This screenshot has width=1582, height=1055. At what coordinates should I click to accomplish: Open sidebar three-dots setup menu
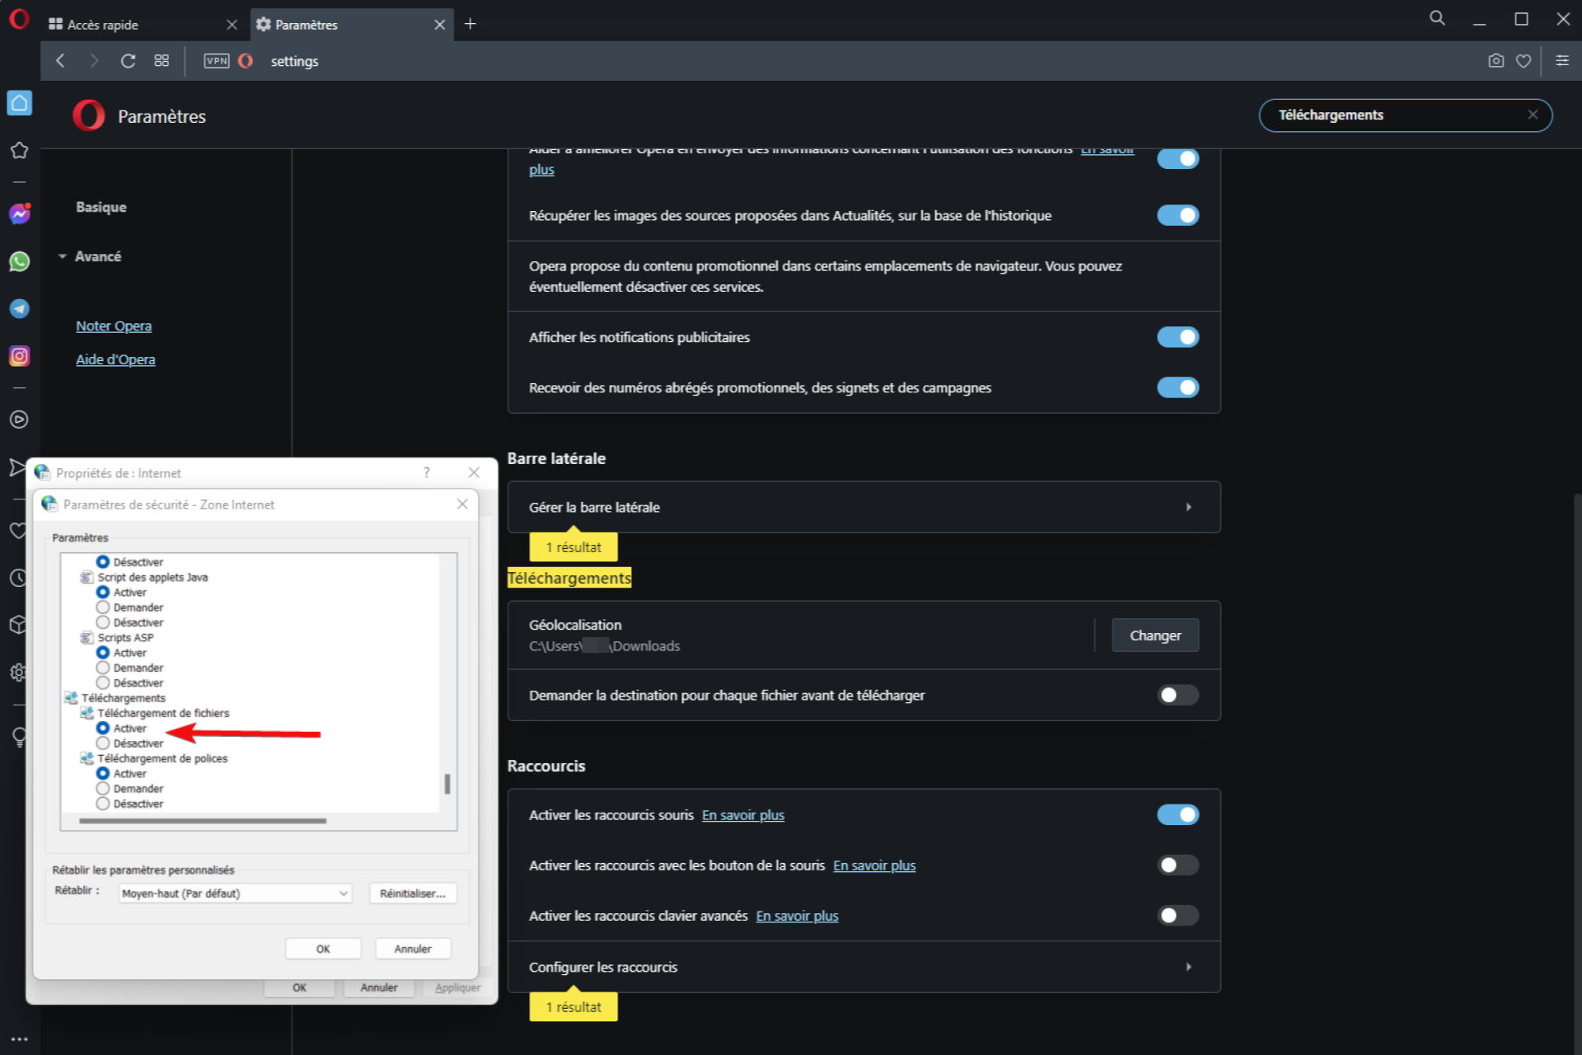point(19,1039)
